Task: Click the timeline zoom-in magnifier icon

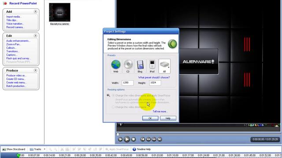Action: pos(50,149)
